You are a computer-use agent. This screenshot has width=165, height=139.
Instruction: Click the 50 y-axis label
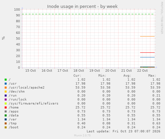coord(18,38)
